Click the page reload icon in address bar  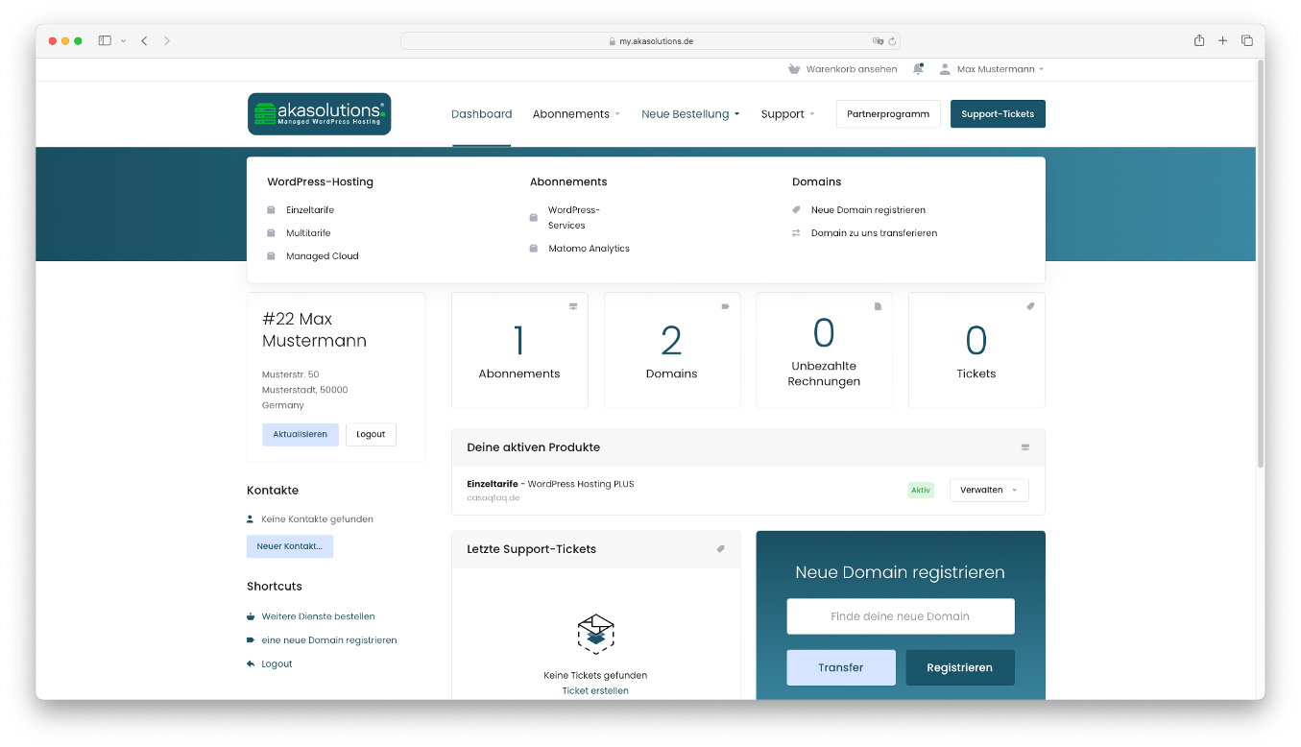(892, 41)
